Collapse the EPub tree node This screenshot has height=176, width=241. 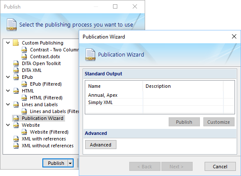click(8, 77)
